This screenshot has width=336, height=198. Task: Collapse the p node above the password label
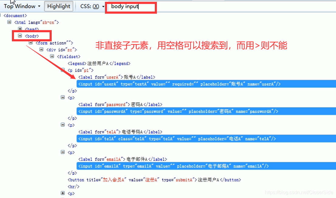click(x=63, y=98)
